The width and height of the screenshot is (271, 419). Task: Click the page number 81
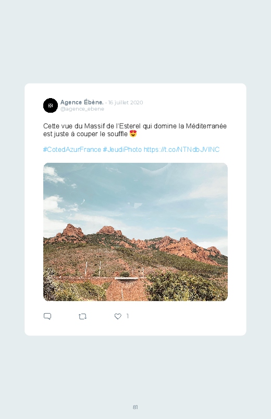(x=135, y=407)
